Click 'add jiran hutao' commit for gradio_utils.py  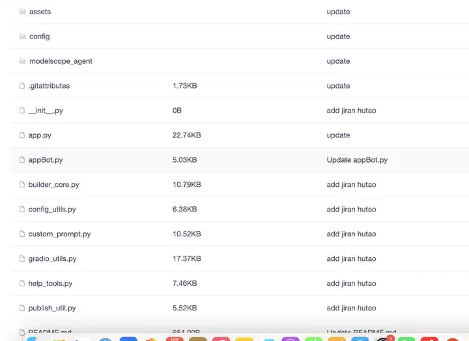tap(352, 259)
